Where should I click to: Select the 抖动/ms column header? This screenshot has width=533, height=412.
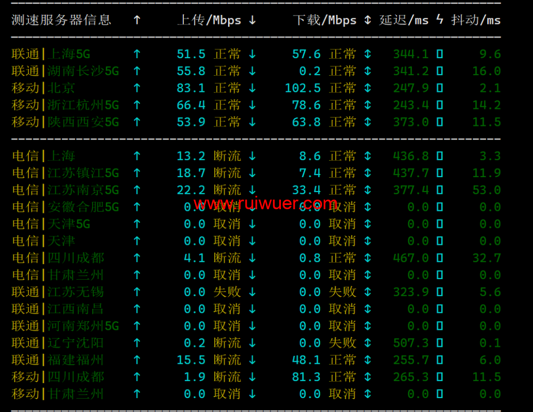(476, 20)
